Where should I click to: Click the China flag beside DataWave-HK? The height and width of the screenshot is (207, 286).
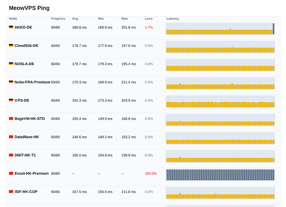[11, 137]
